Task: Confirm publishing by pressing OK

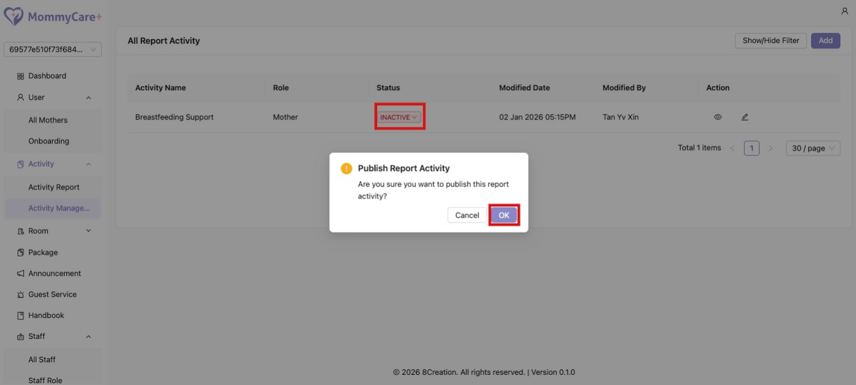Action: tap(503, 215)
